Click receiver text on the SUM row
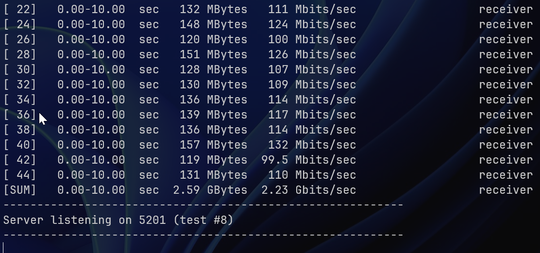540x253 pixels. [x=506, y=190]
